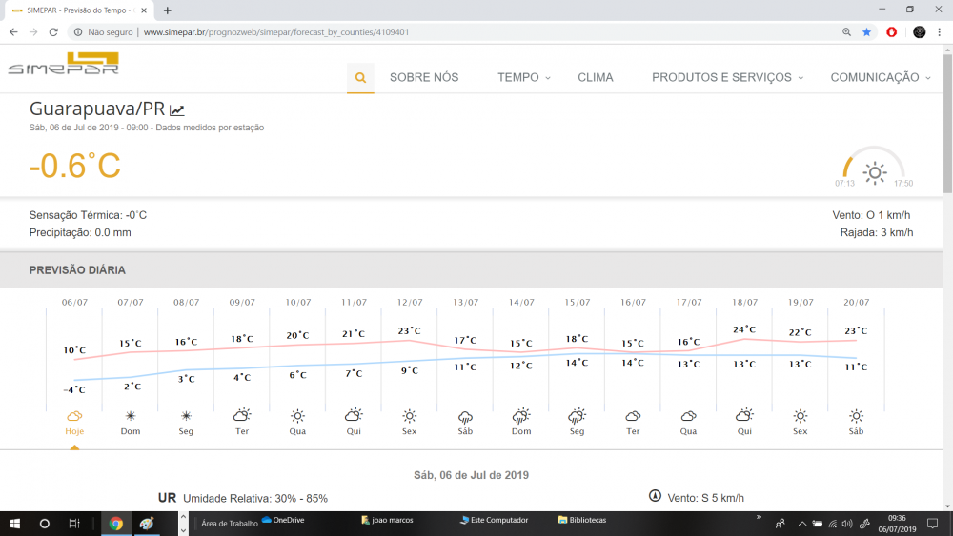Select the rainy Sáb 13/07 forecast icon
The image size is (953, 536).
tap(466, 416)
